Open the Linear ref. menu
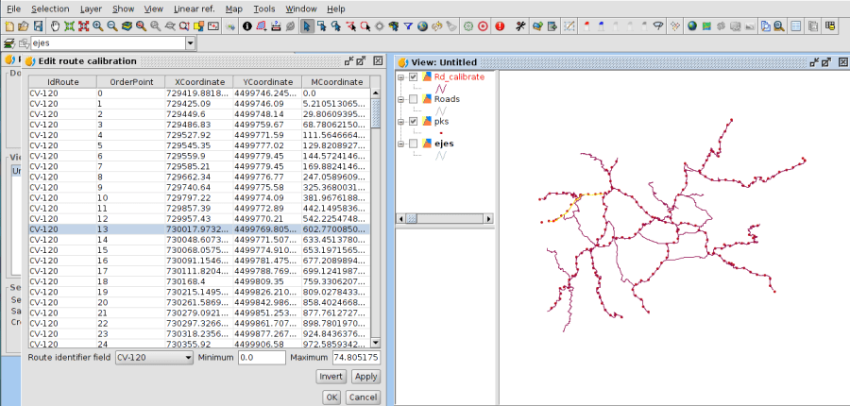Screen dimensions: 850x406 tap(193, 8)
